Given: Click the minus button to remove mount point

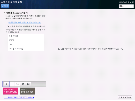Looking at the screenshot, I should click(12, 84).
